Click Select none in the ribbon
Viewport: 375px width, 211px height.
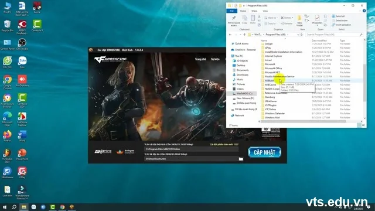340,21
